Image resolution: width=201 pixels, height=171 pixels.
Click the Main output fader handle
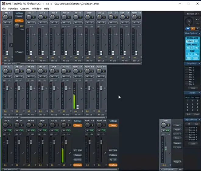(x=166, y=149)
